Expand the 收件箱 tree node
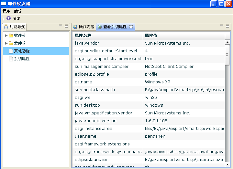The width and height of the screenshot is (233, 169). point(6,36)
